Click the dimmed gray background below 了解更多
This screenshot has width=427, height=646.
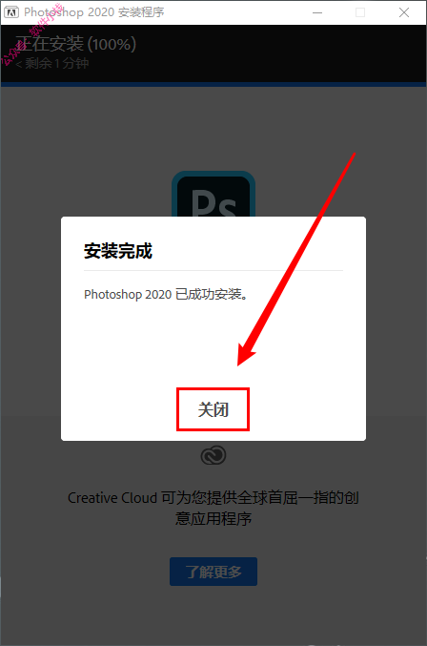tap(213, 615)
